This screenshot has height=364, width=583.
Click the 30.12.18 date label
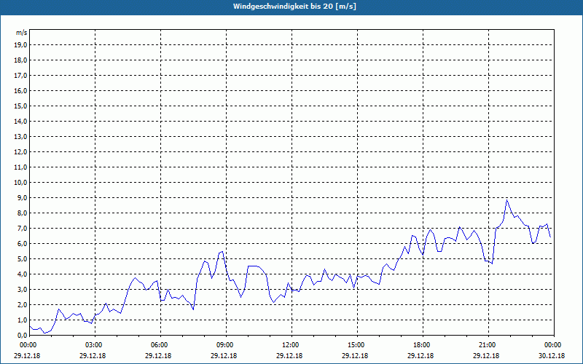552,355
